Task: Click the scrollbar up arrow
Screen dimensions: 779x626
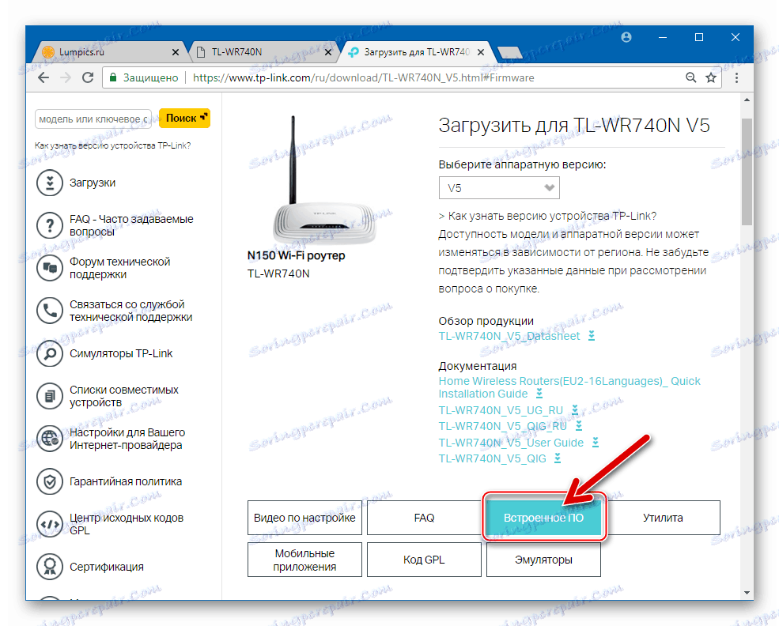Action: (x=747, y=100)
